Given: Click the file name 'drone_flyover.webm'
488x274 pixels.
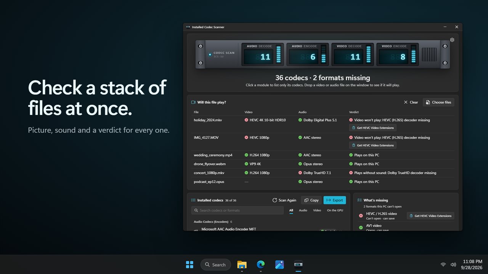Looking at the screenshot, I should point(210,164).
